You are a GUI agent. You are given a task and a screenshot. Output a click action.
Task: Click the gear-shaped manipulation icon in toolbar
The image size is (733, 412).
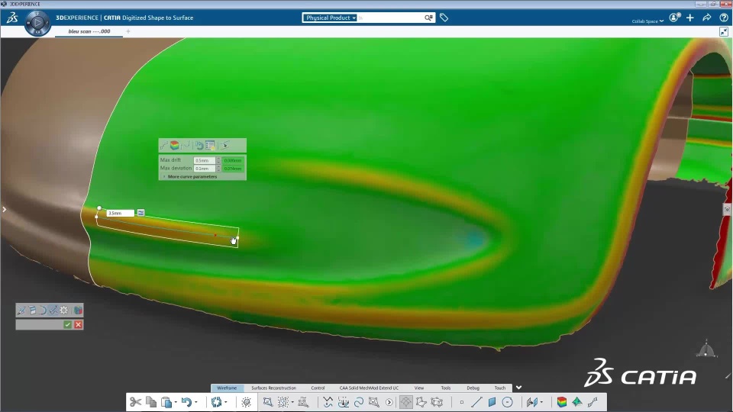click(x=247, y=402)
